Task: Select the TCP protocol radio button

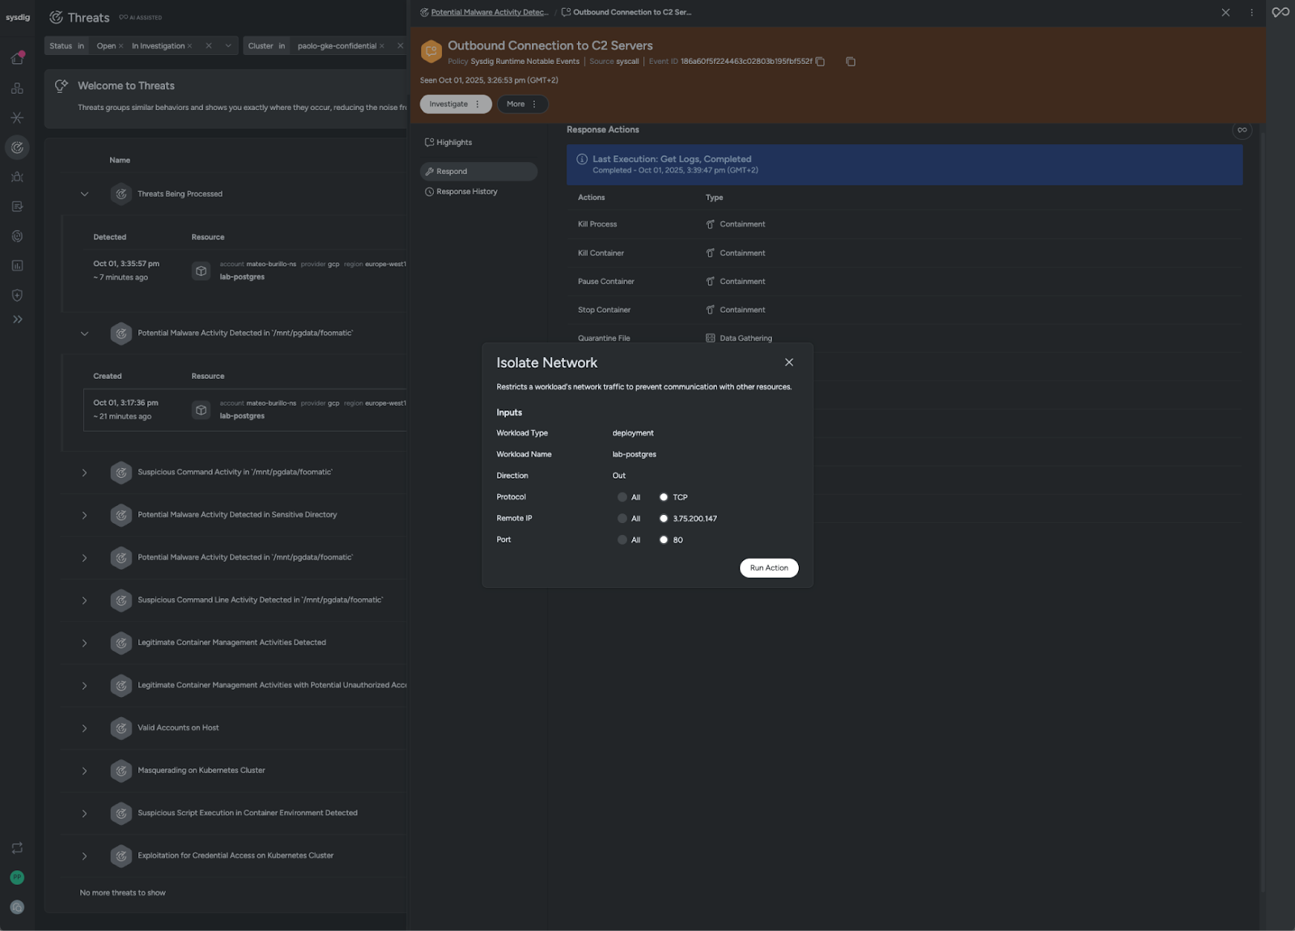Action: coord(664,497)
